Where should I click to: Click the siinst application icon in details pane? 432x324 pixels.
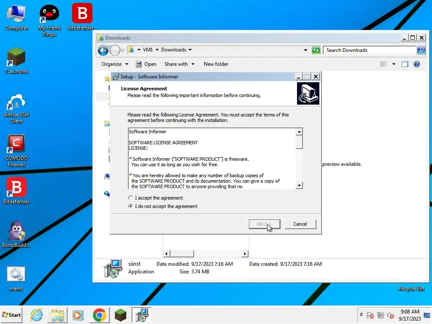point(113,268)
